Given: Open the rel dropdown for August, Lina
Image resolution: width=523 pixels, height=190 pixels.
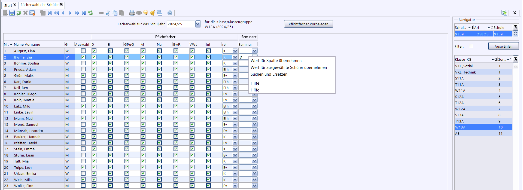Looking at the screenshot, I should 235,51.
